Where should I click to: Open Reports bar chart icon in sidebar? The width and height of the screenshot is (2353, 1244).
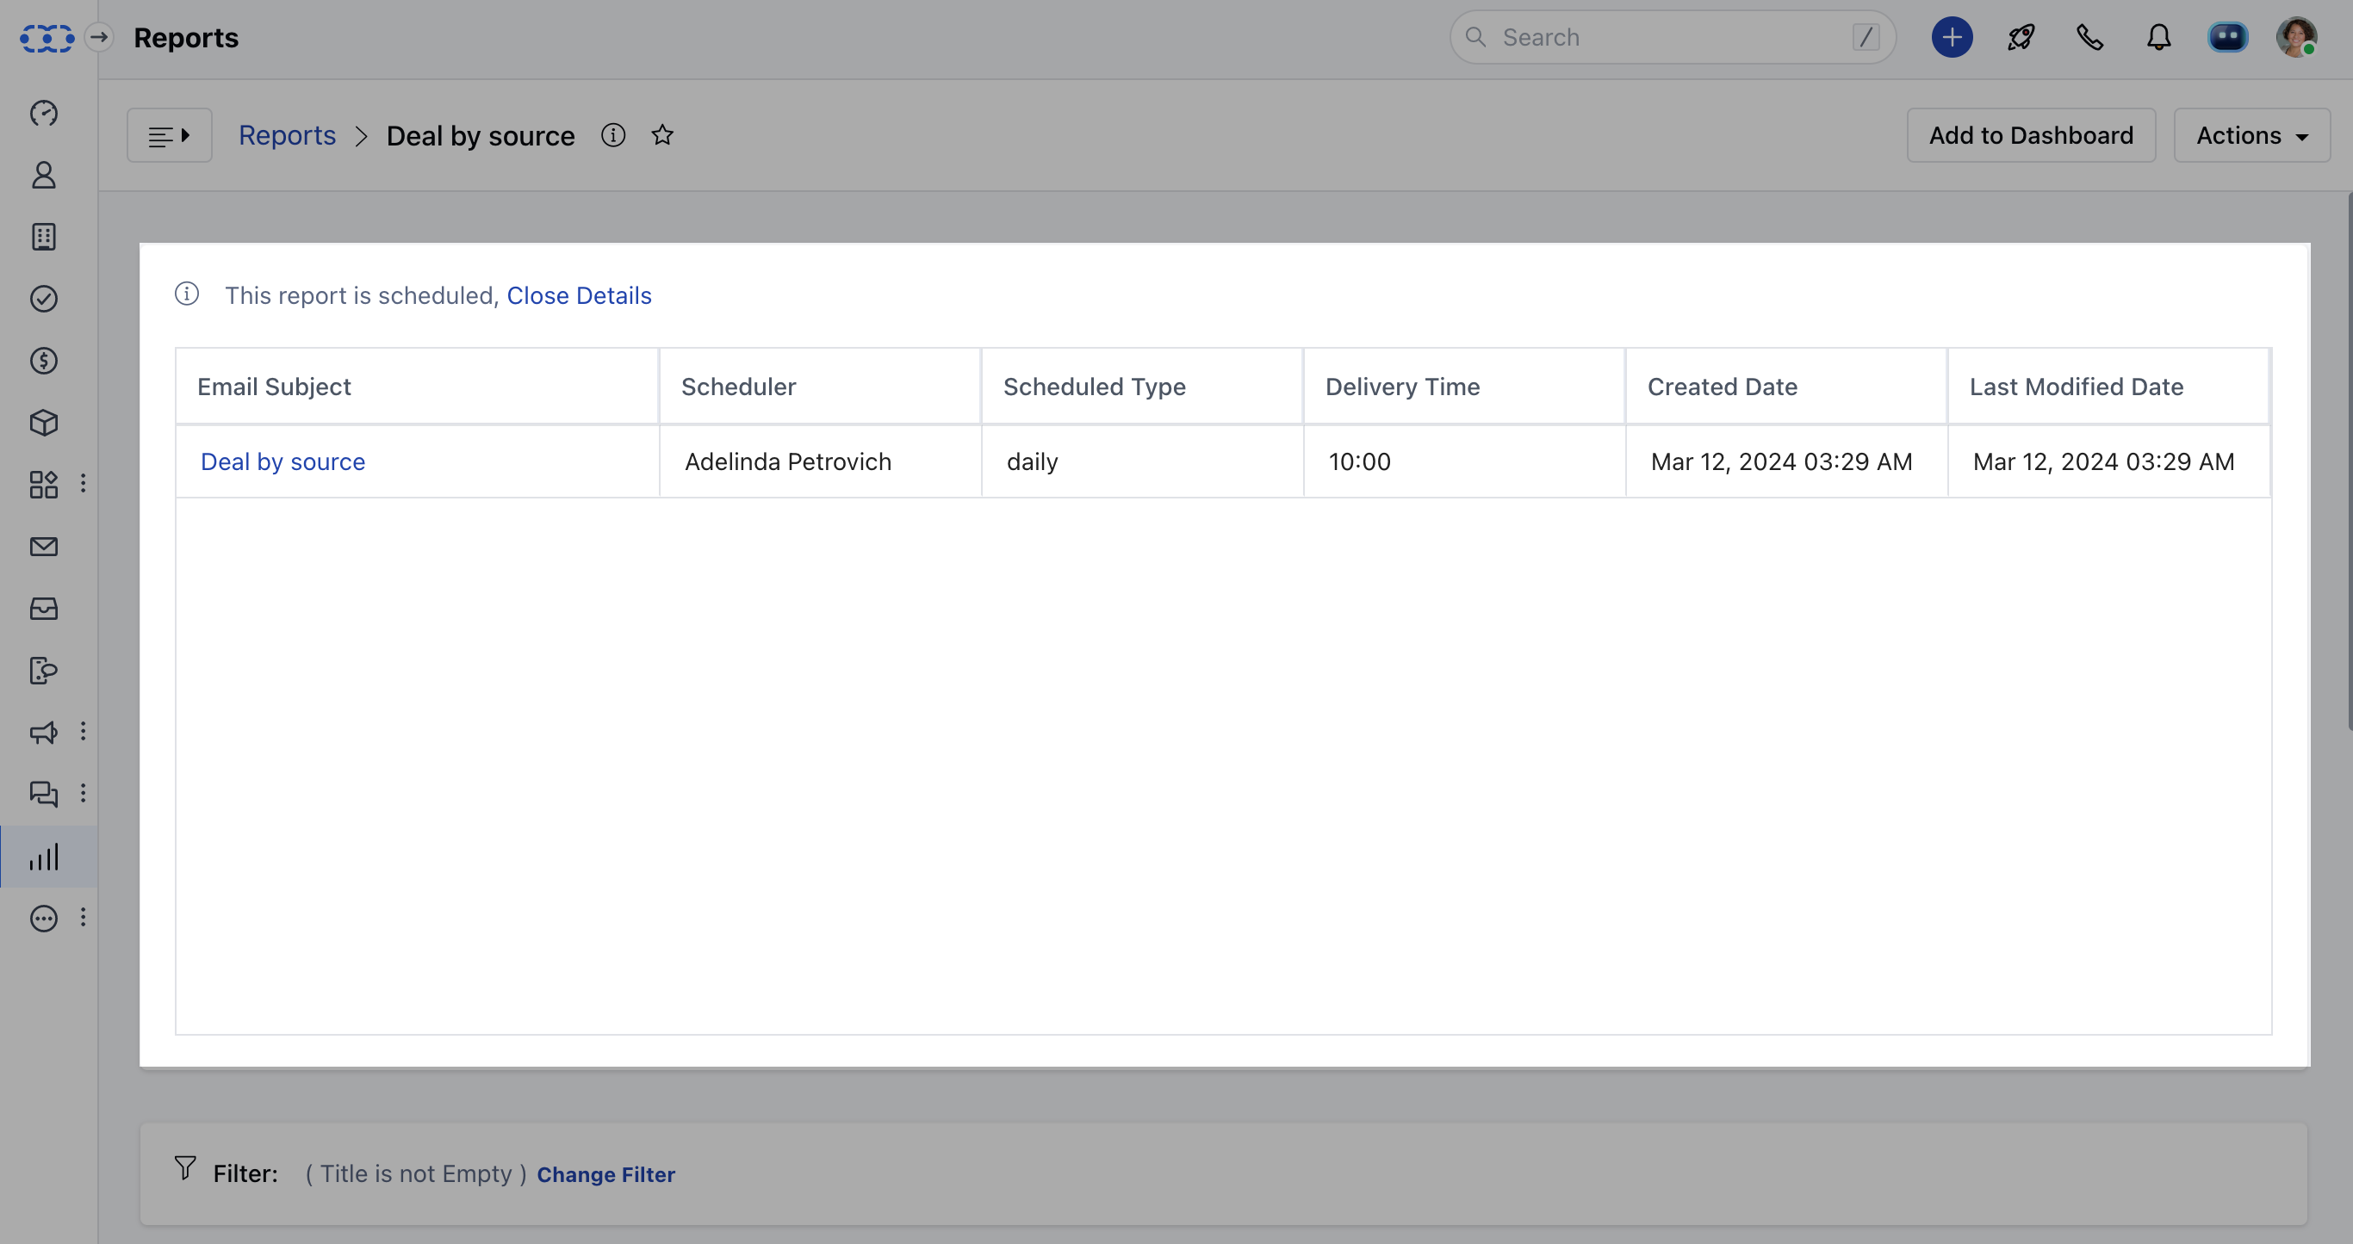(44, 857)
